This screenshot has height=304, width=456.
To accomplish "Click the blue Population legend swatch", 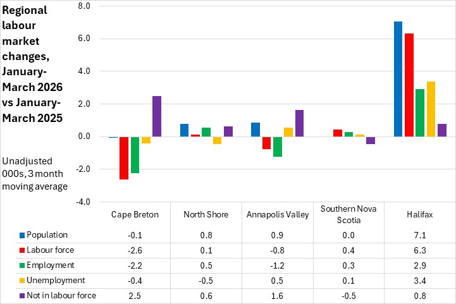I will [21, 235].
